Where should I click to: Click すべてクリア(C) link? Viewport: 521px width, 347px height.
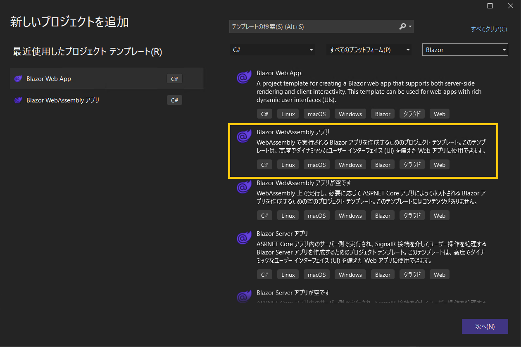pyautogui.click(x=489, y=29)
